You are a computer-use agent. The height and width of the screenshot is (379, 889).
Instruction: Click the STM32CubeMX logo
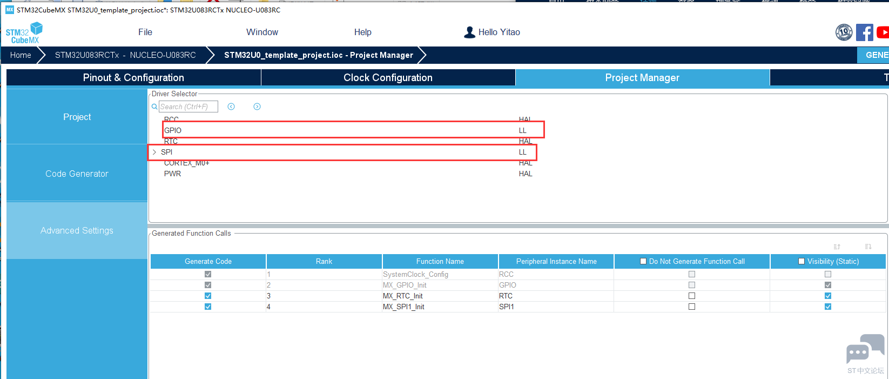pyautogui.click(x=24, y=33)
